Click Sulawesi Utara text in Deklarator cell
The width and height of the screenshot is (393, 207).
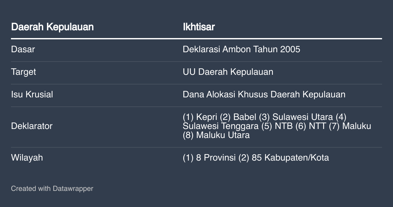pos(303,117)
